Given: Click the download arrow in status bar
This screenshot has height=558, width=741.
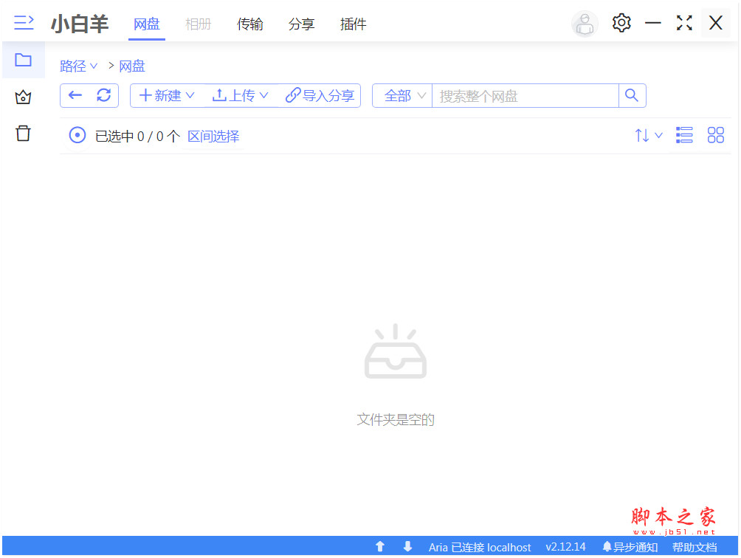Looking at the screenshot, I should tap(407, 547).
